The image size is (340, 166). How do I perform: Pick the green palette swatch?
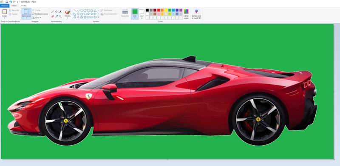click(x=170, y=10)
